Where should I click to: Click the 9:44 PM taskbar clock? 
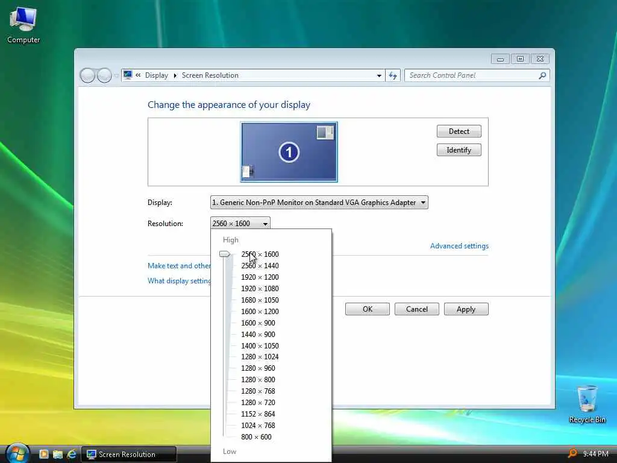coord(595,453)
